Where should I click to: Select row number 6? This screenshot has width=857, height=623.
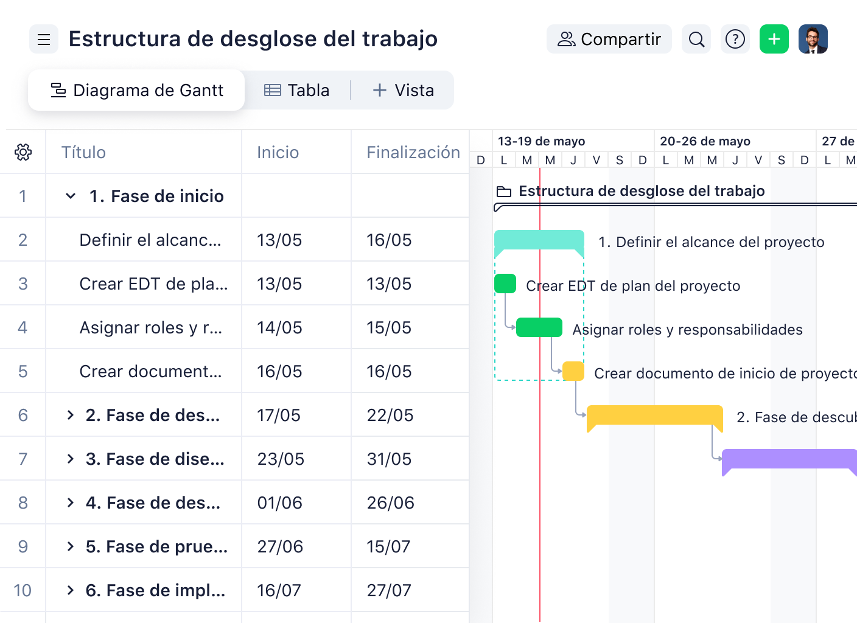[x=23, y=415]
